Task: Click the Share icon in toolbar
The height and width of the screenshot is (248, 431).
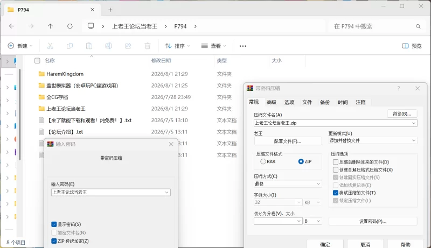Action: pos(128,46)
